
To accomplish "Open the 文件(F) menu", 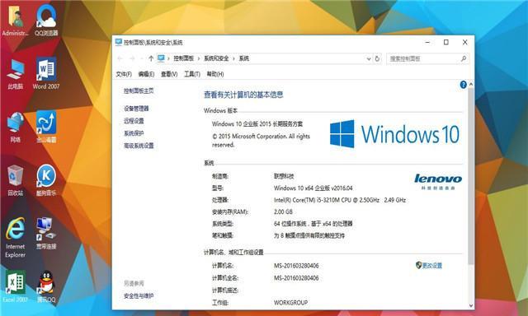I will click(x=124, y=74).
